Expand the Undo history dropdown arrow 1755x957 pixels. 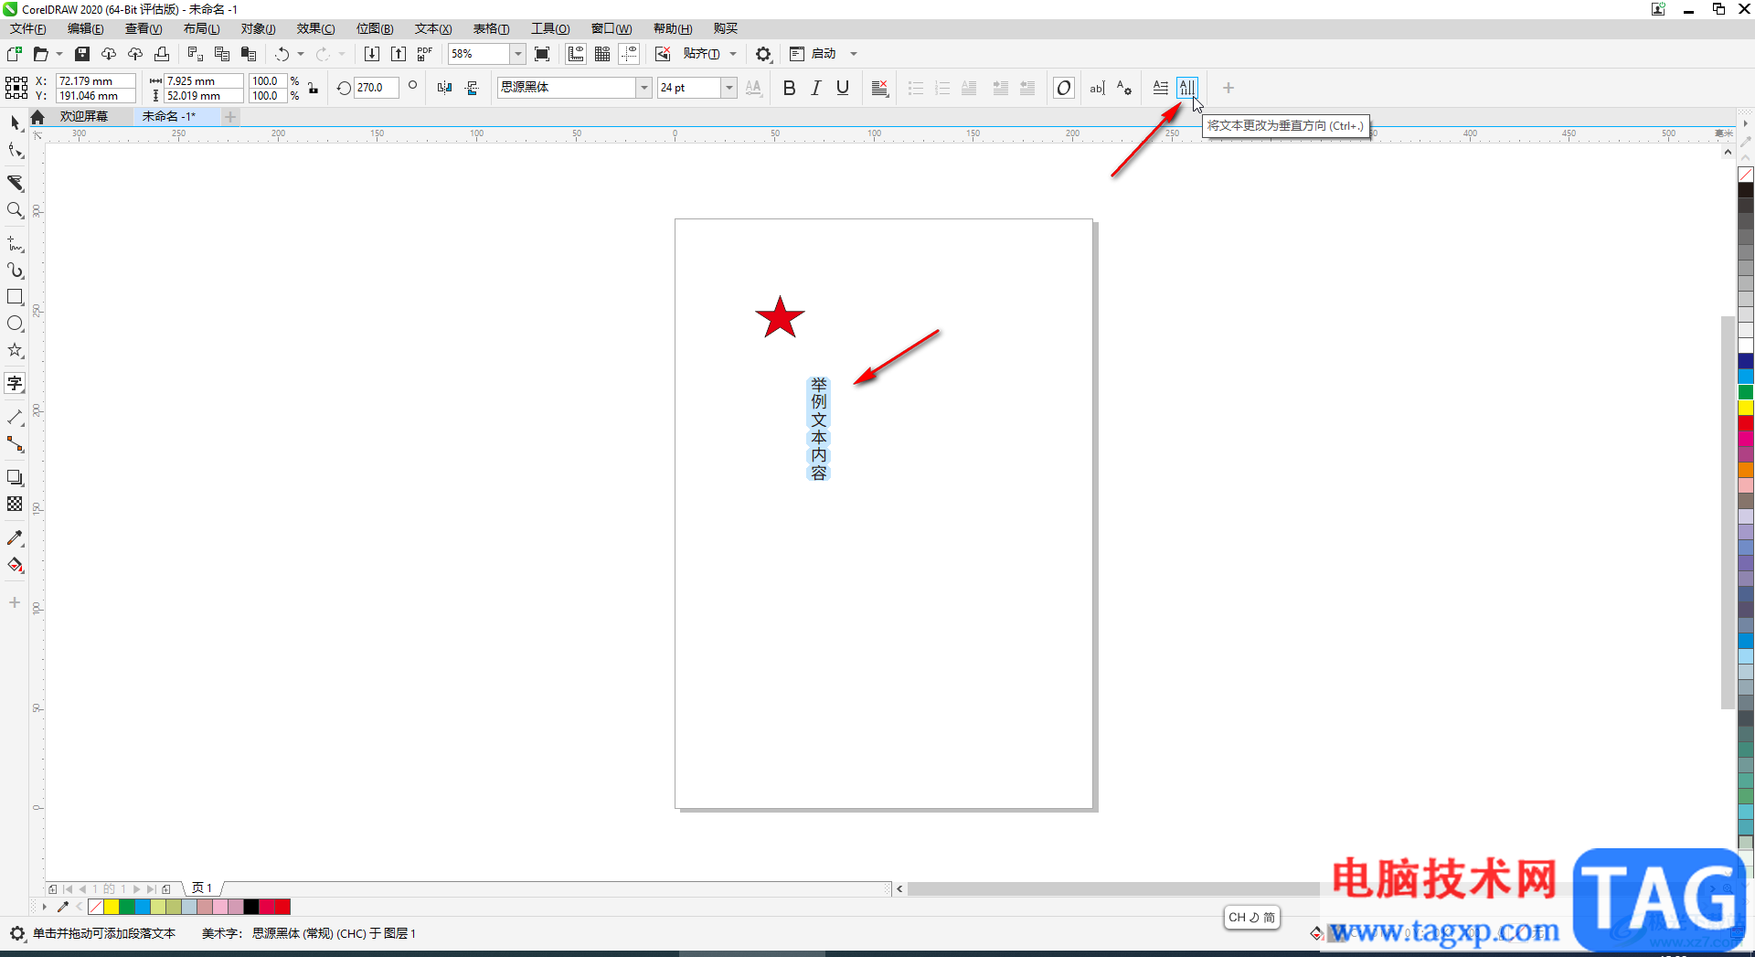tap(301, 54)
